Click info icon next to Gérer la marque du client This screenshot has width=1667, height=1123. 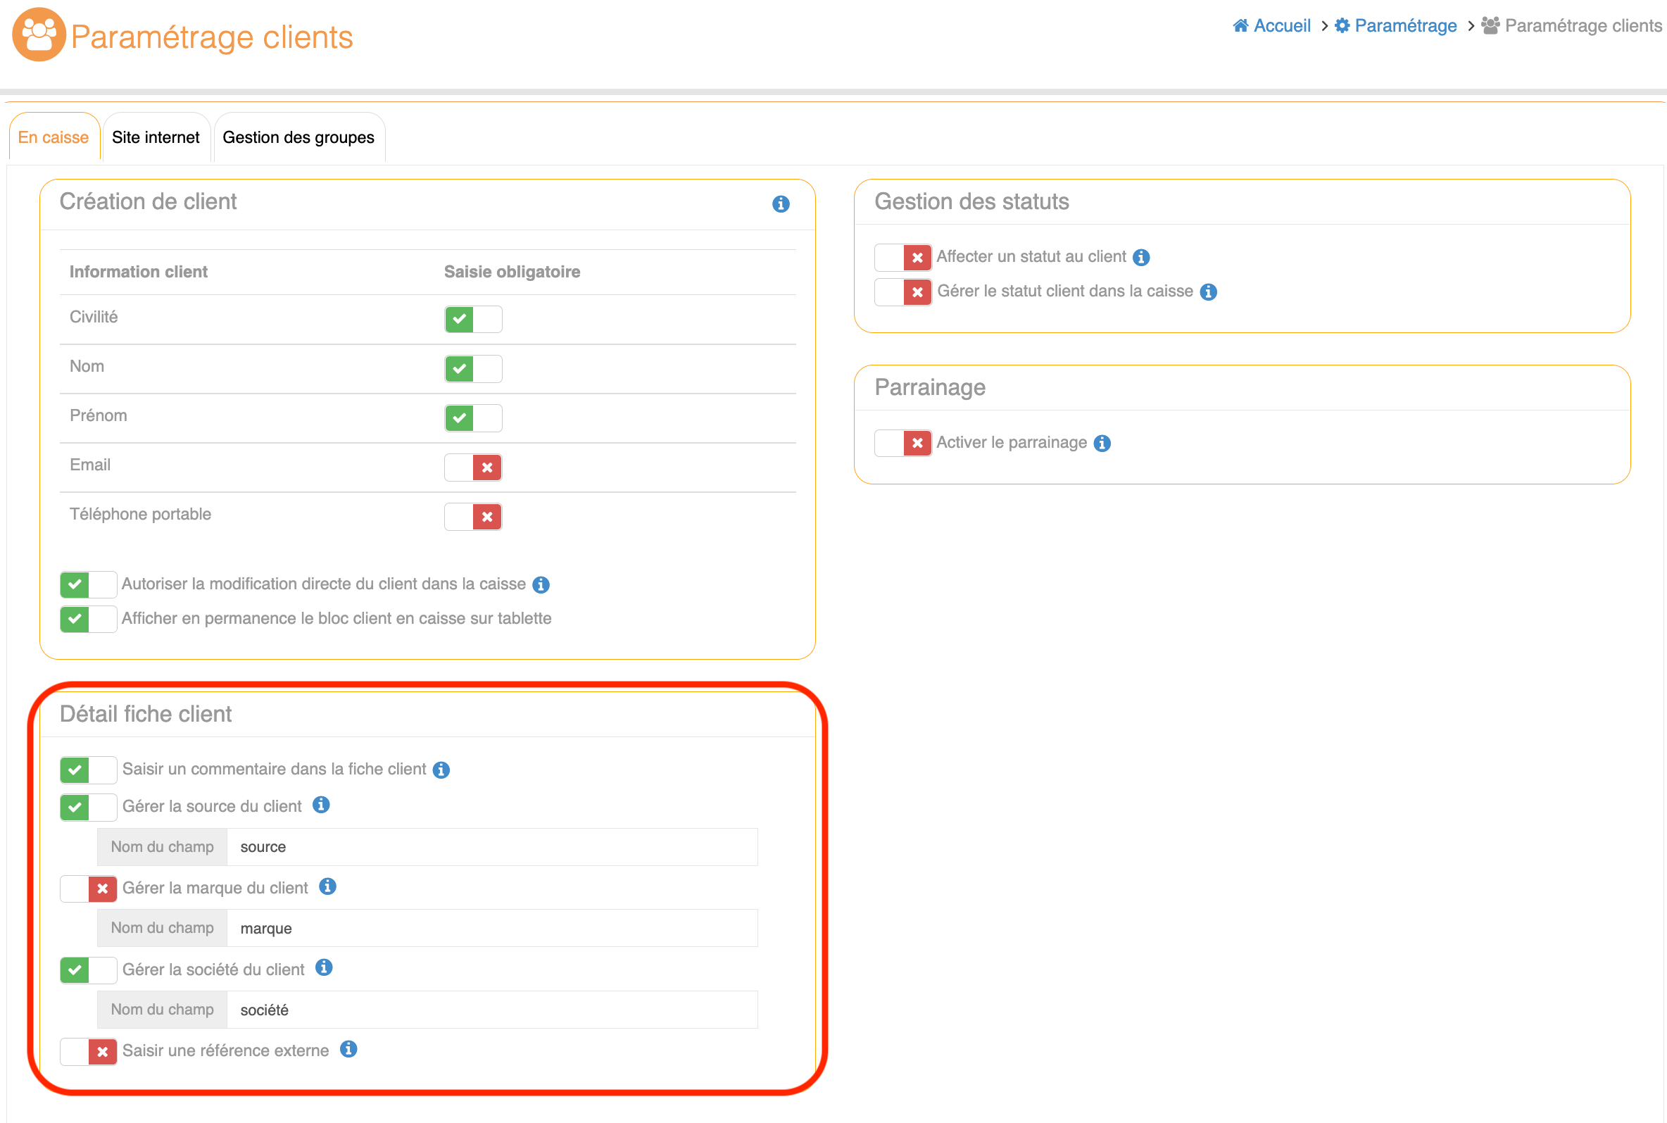point(327,886)
